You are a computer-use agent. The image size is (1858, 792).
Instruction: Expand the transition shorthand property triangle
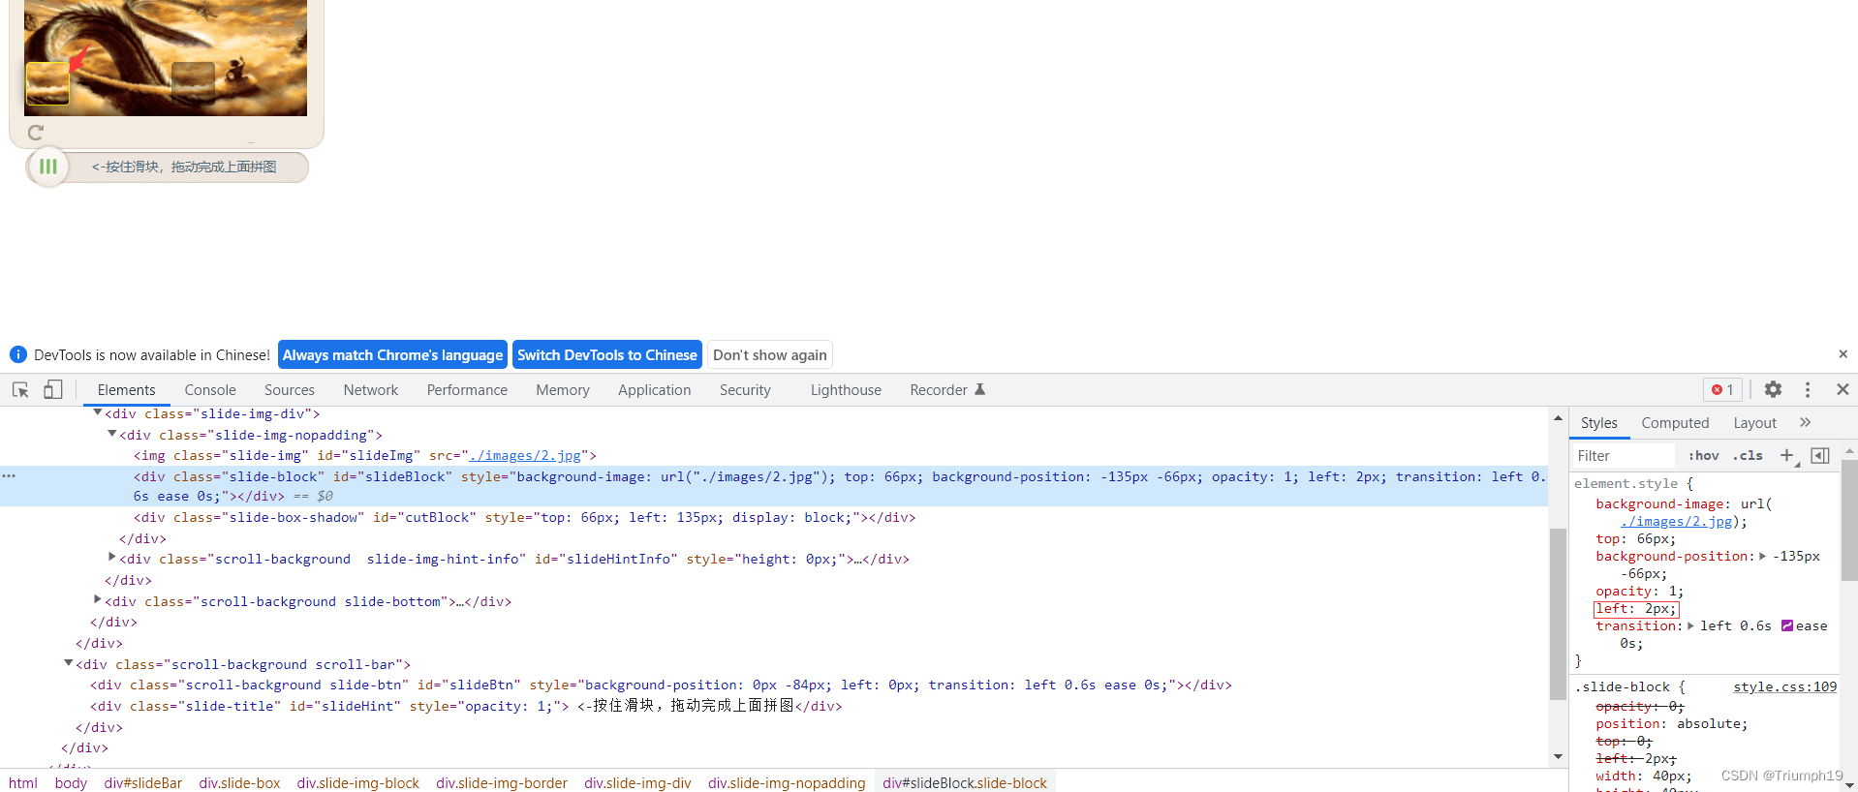[1690, 626]
